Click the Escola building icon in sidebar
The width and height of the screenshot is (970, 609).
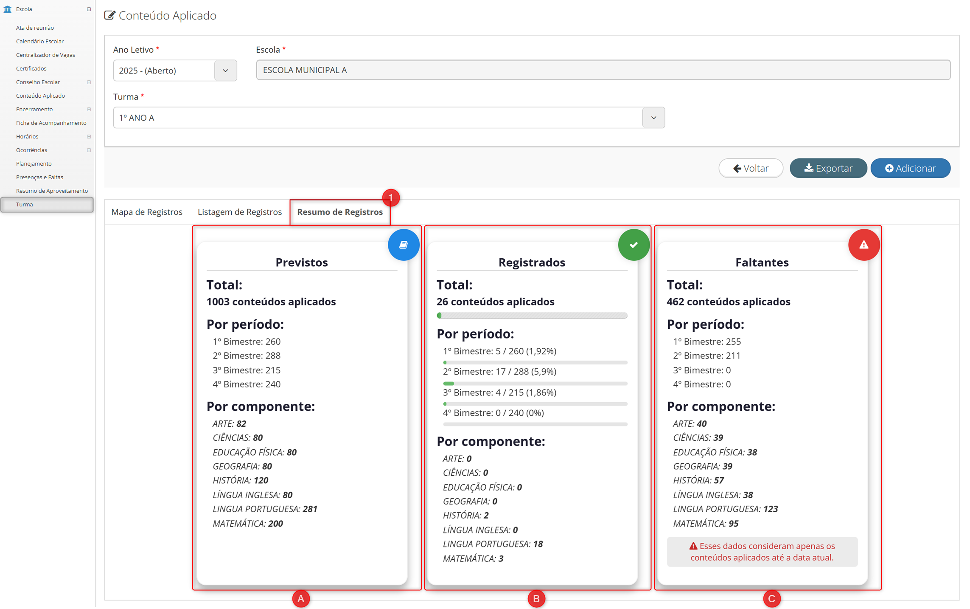coord(7,9)
